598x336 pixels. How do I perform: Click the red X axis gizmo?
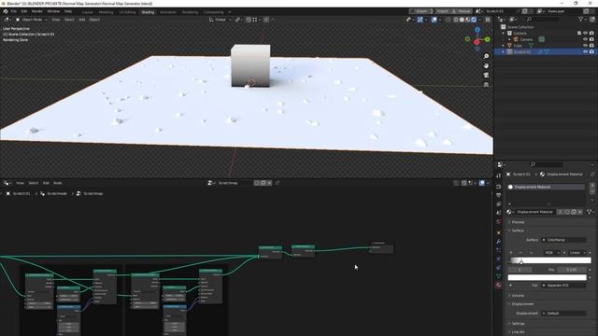(x=477, y=42)
